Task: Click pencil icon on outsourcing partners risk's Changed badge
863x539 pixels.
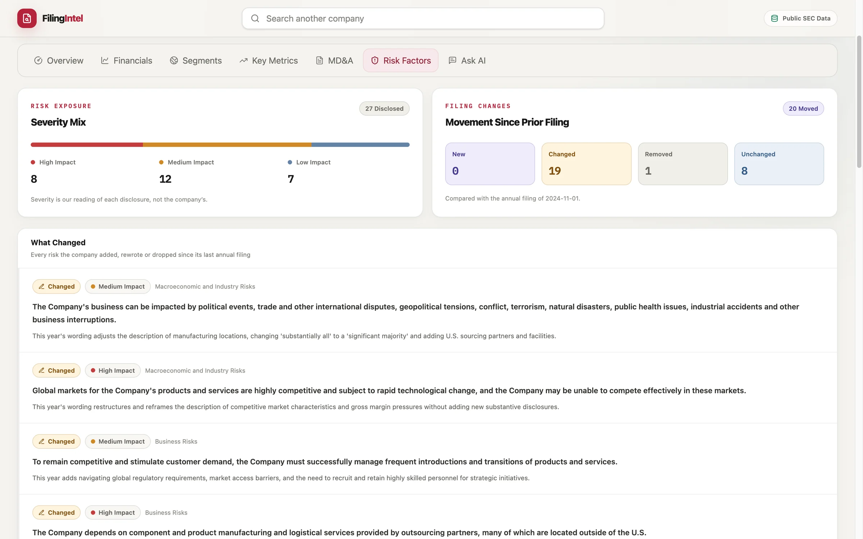Action: [x=42, y=512]
